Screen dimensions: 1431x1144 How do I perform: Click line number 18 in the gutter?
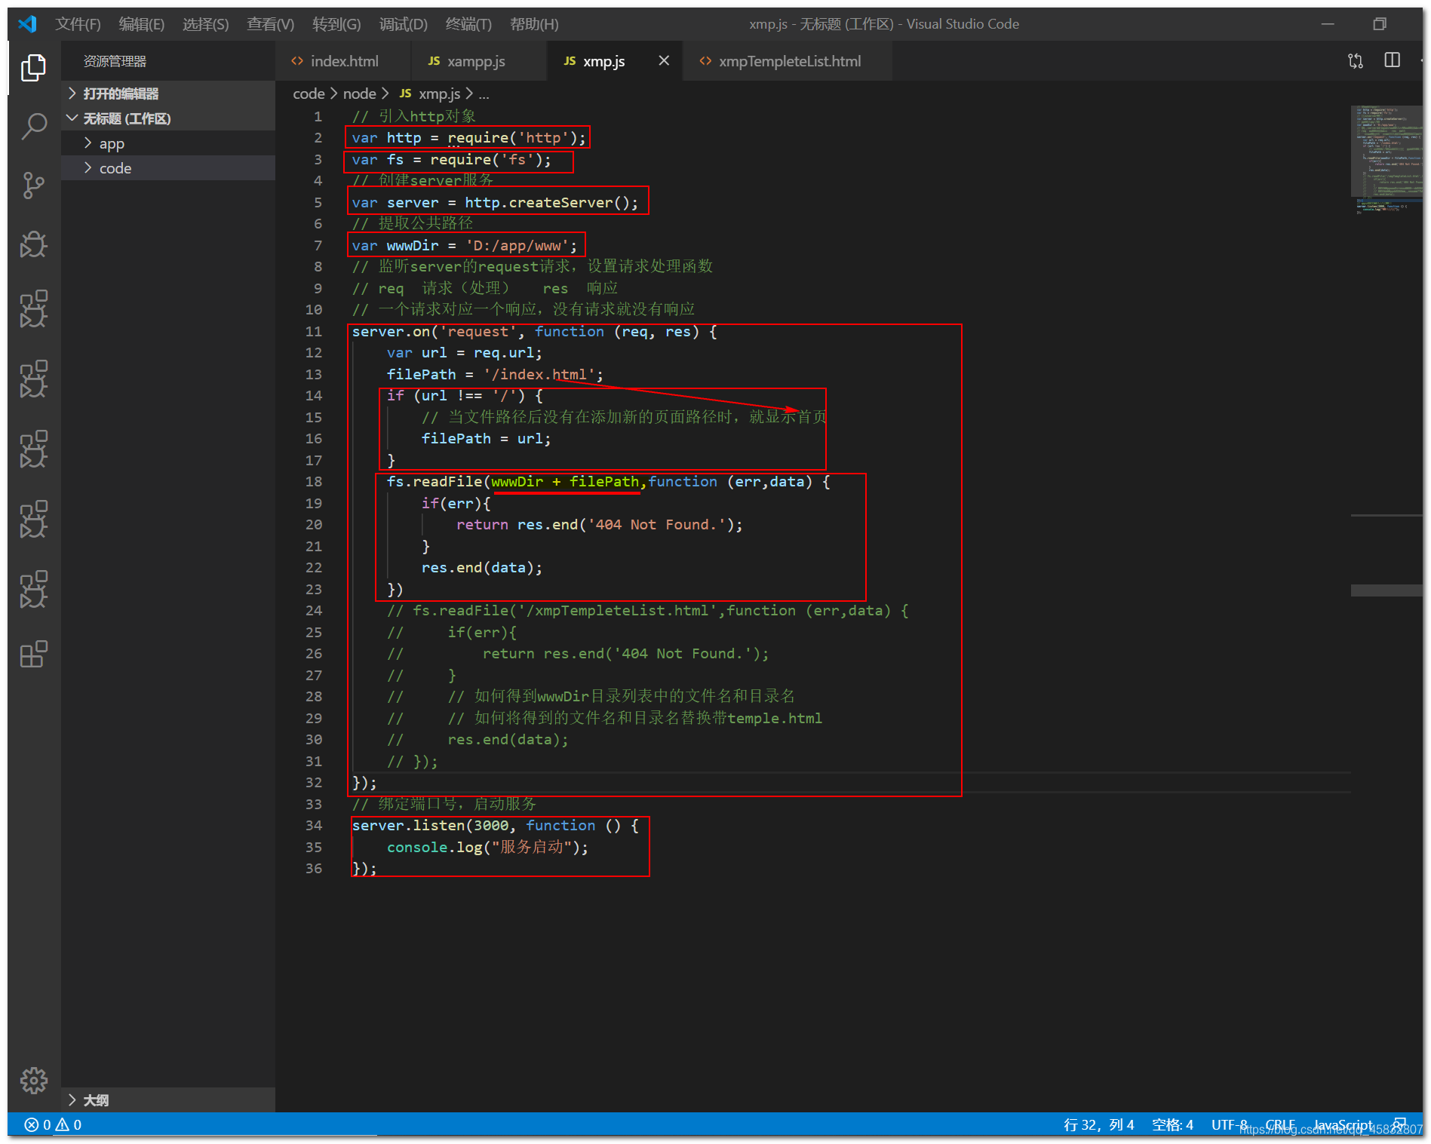click(x=313, y=481)
